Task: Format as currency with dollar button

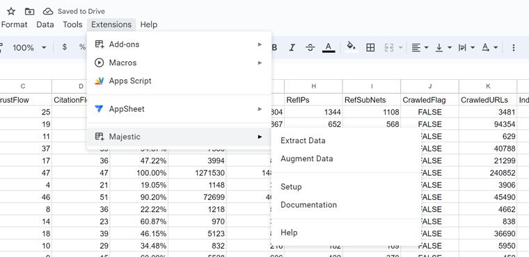Action: pos(65,47)
